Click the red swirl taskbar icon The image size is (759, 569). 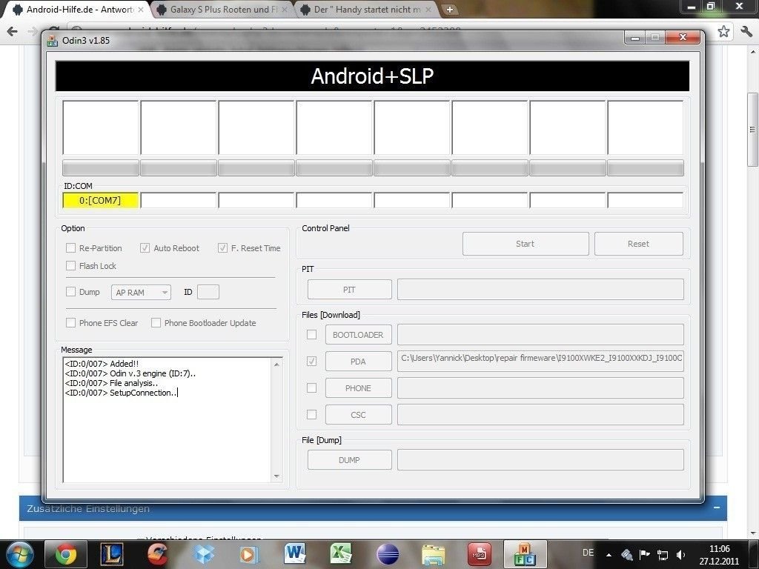point(157,554)
